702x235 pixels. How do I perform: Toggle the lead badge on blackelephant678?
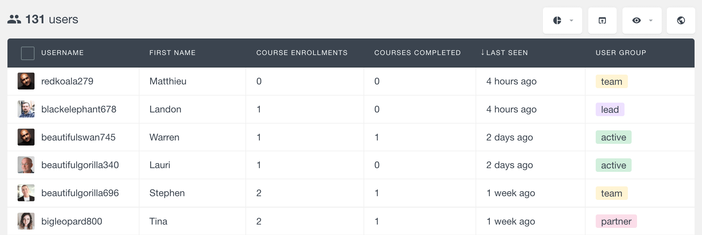click(610, 109)
